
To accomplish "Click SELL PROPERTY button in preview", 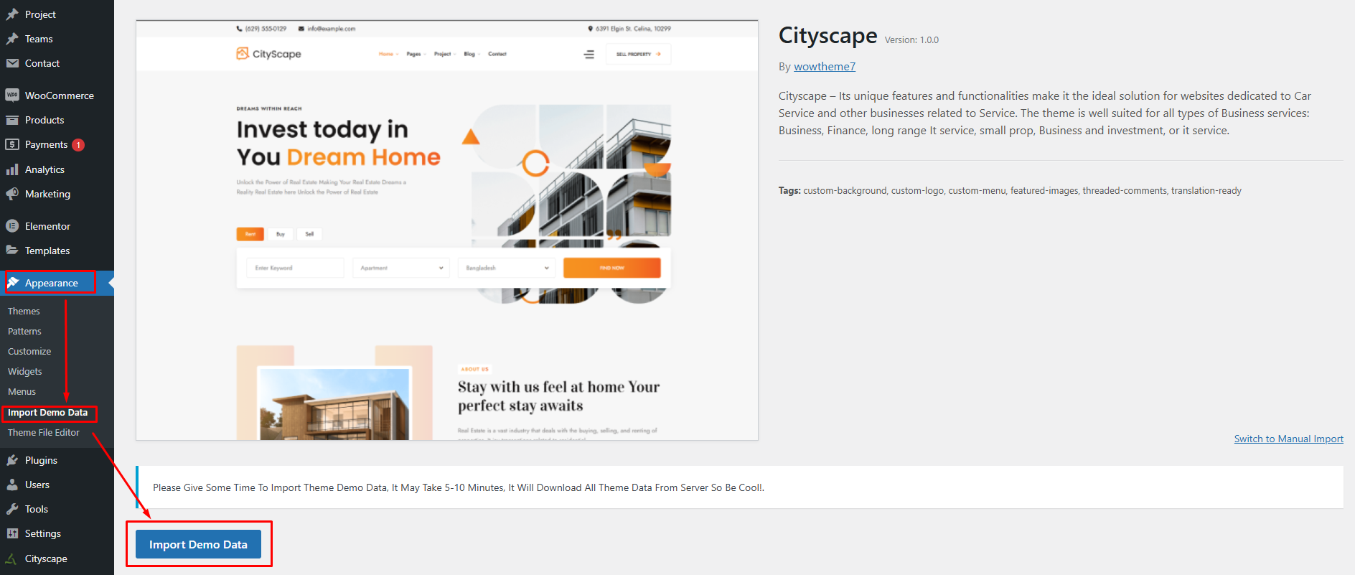I will tap(638, 55).
